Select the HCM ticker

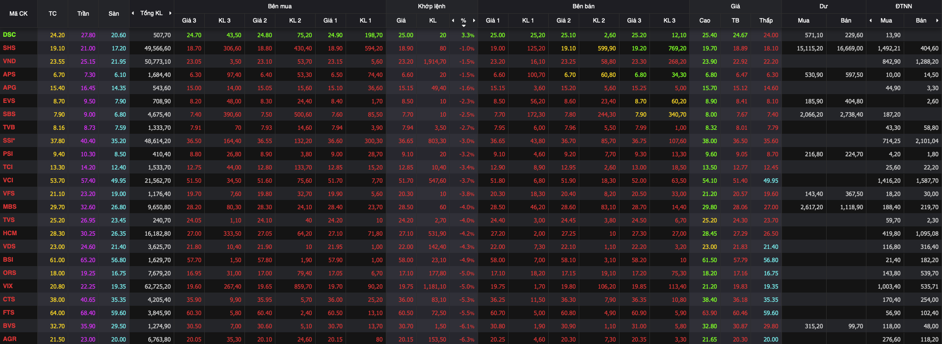point(10,233)
